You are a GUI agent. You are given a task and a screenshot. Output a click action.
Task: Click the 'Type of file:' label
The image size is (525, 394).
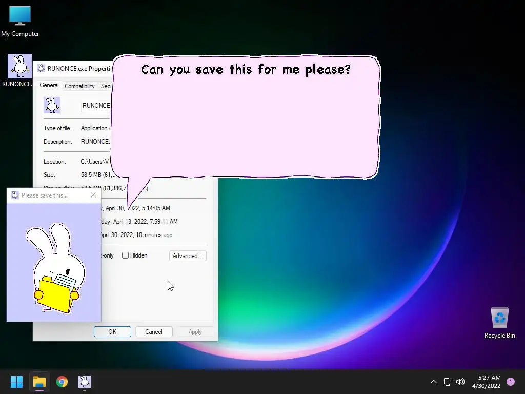[x=57, y=128]
